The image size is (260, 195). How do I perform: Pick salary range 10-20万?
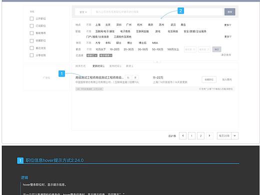point(114,49)
